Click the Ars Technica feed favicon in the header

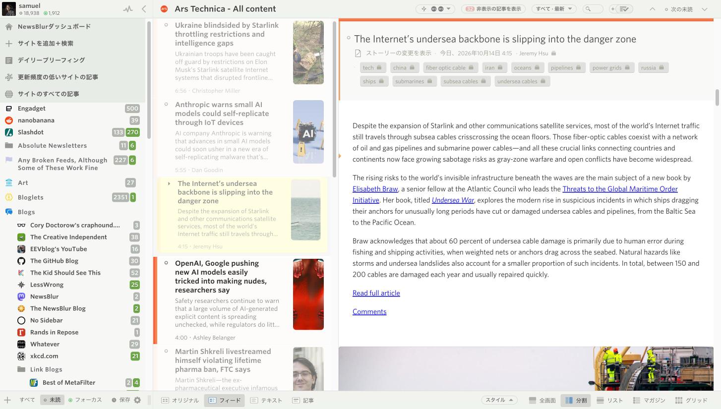164,9
